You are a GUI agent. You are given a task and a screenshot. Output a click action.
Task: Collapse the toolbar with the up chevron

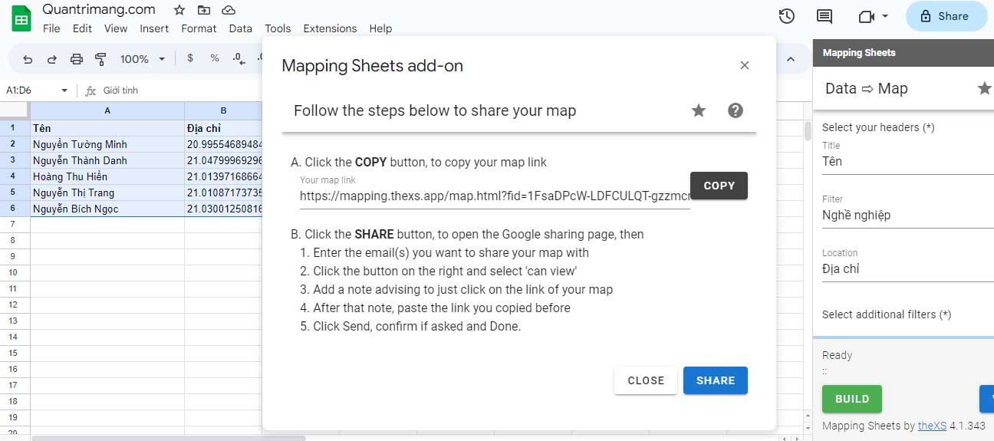click(x=790, y=59)
